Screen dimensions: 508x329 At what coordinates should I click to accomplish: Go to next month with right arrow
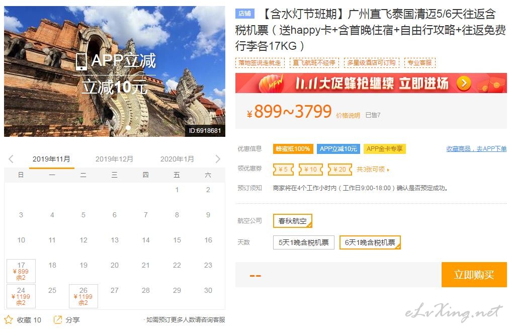pos(218,159)
